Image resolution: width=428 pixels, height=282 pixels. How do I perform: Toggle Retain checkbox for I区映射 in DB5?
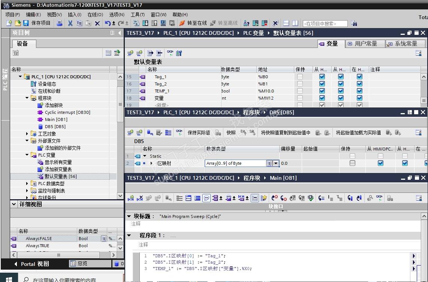(x=352, y=163)
